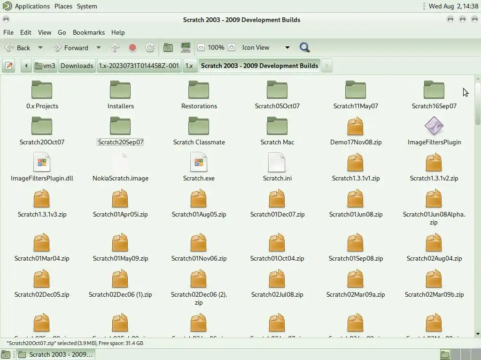Open the Forward history dropdown arrow

[99, 47]
